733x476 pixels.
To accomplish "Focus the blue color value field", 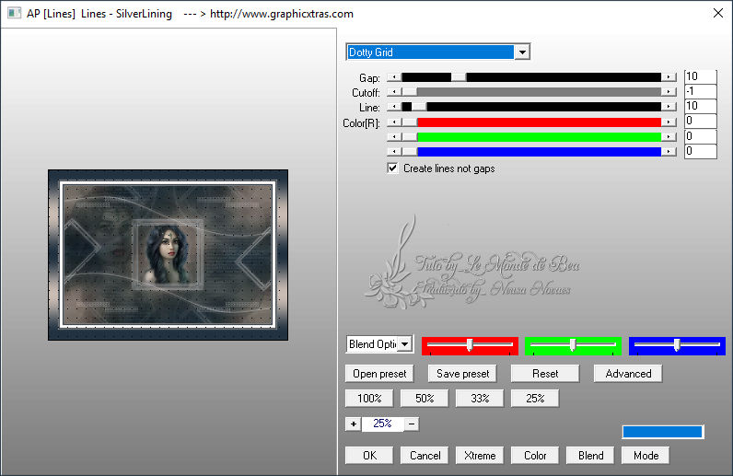I will point(700,151).
